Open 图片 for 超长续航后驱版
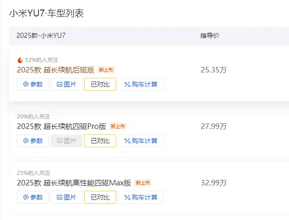289x220 pixels. 66,84
